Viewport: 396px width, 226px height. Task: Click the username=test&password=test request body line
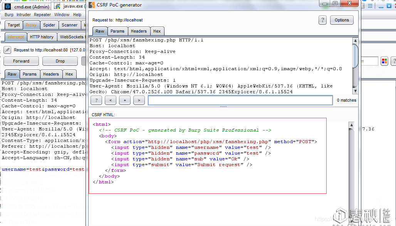(43, 169)
